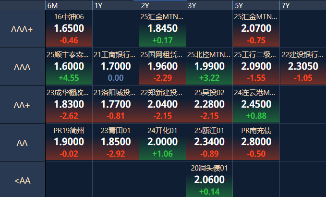Screen dimensions: 326x197
Task: Select 24开化01 bond at 2.0000
Action: point(162,142)
